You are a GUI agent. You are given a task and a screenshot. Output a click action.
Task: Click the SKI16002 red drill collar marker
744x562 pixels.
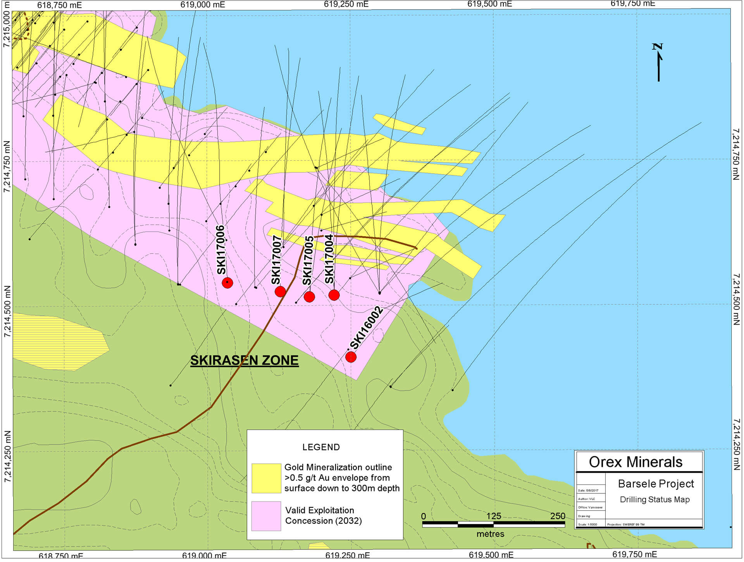[x=351, y=357]
